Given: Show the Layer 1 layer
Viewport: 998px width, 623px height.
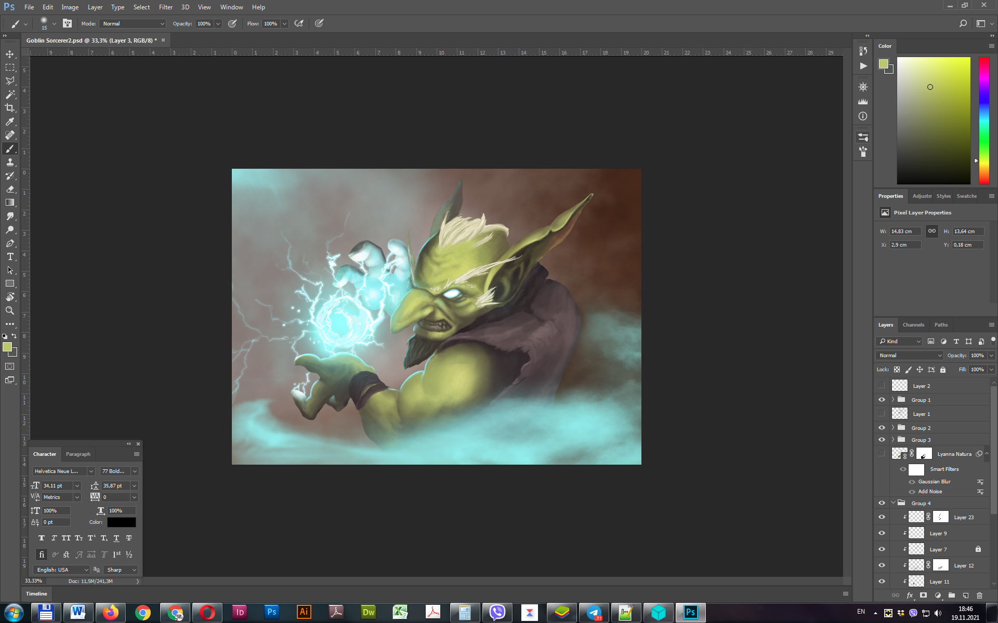Looking at the screenshot, I should [x=882, y=414].
